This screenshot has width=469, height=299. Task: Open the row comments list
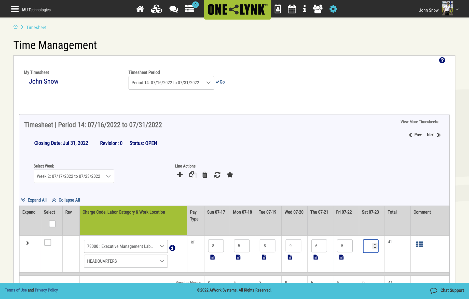click(420, 244)
